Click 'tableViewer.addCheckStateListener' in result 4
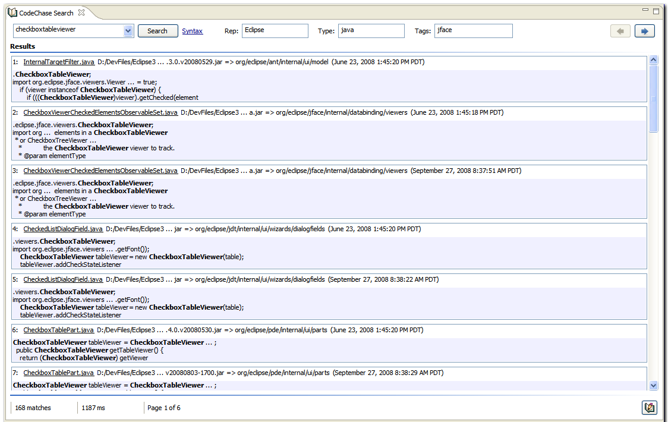The width and height of the screenshot is (668, 422). click(71, 264)
